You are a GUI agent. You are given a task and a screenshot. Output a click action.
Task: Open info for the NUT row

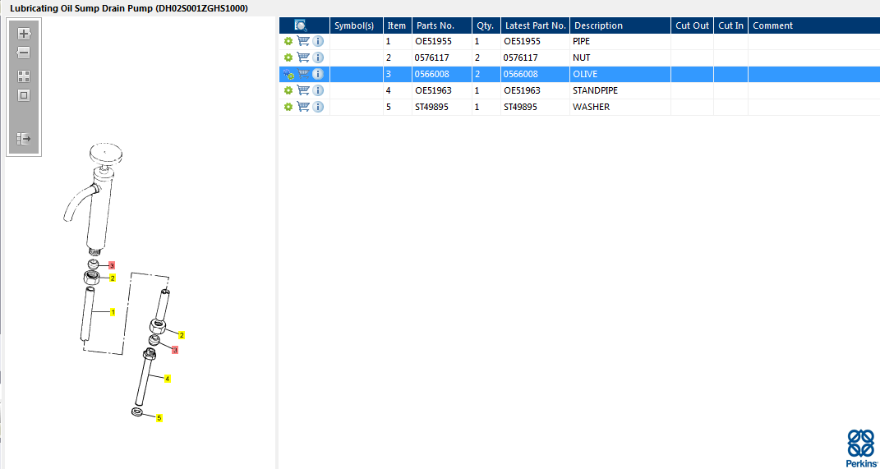click(318, 57)
